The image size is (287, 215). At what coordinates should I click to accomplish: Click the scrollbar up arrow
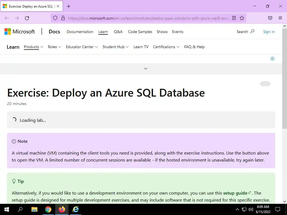pos(284,26)
